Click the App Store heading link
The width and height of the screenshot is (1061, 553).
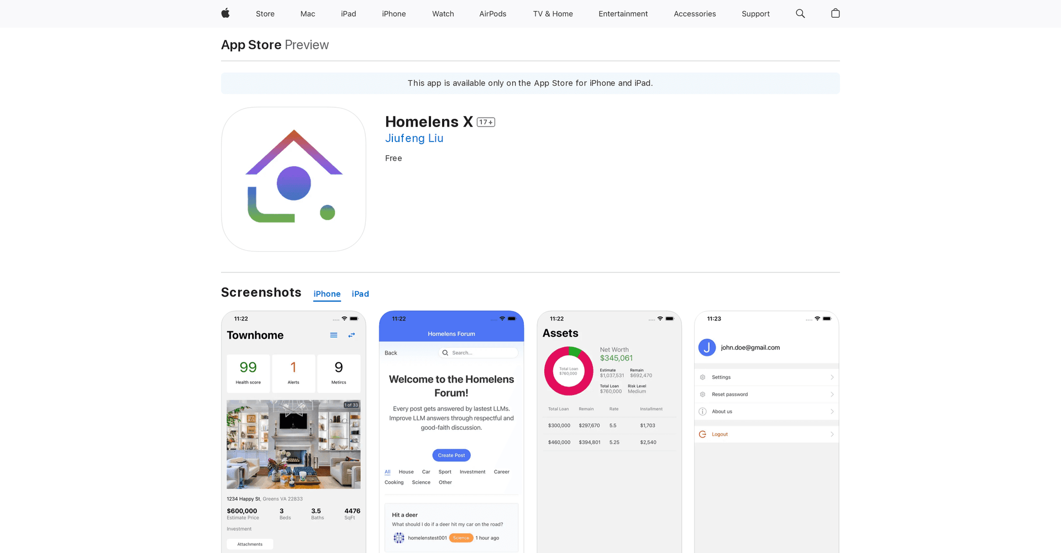pos(251,45)
